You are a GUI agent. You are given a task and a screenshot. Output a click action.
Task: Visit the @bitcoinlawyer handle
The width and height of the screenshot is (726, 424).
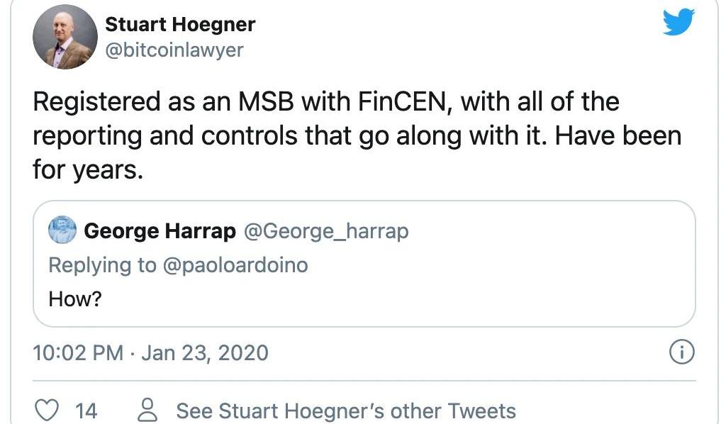tap(174, 50)
